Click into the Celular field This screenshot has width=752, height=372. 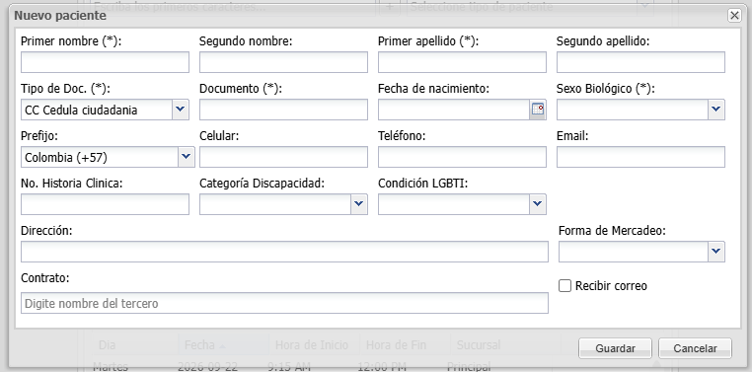(283, 157)
